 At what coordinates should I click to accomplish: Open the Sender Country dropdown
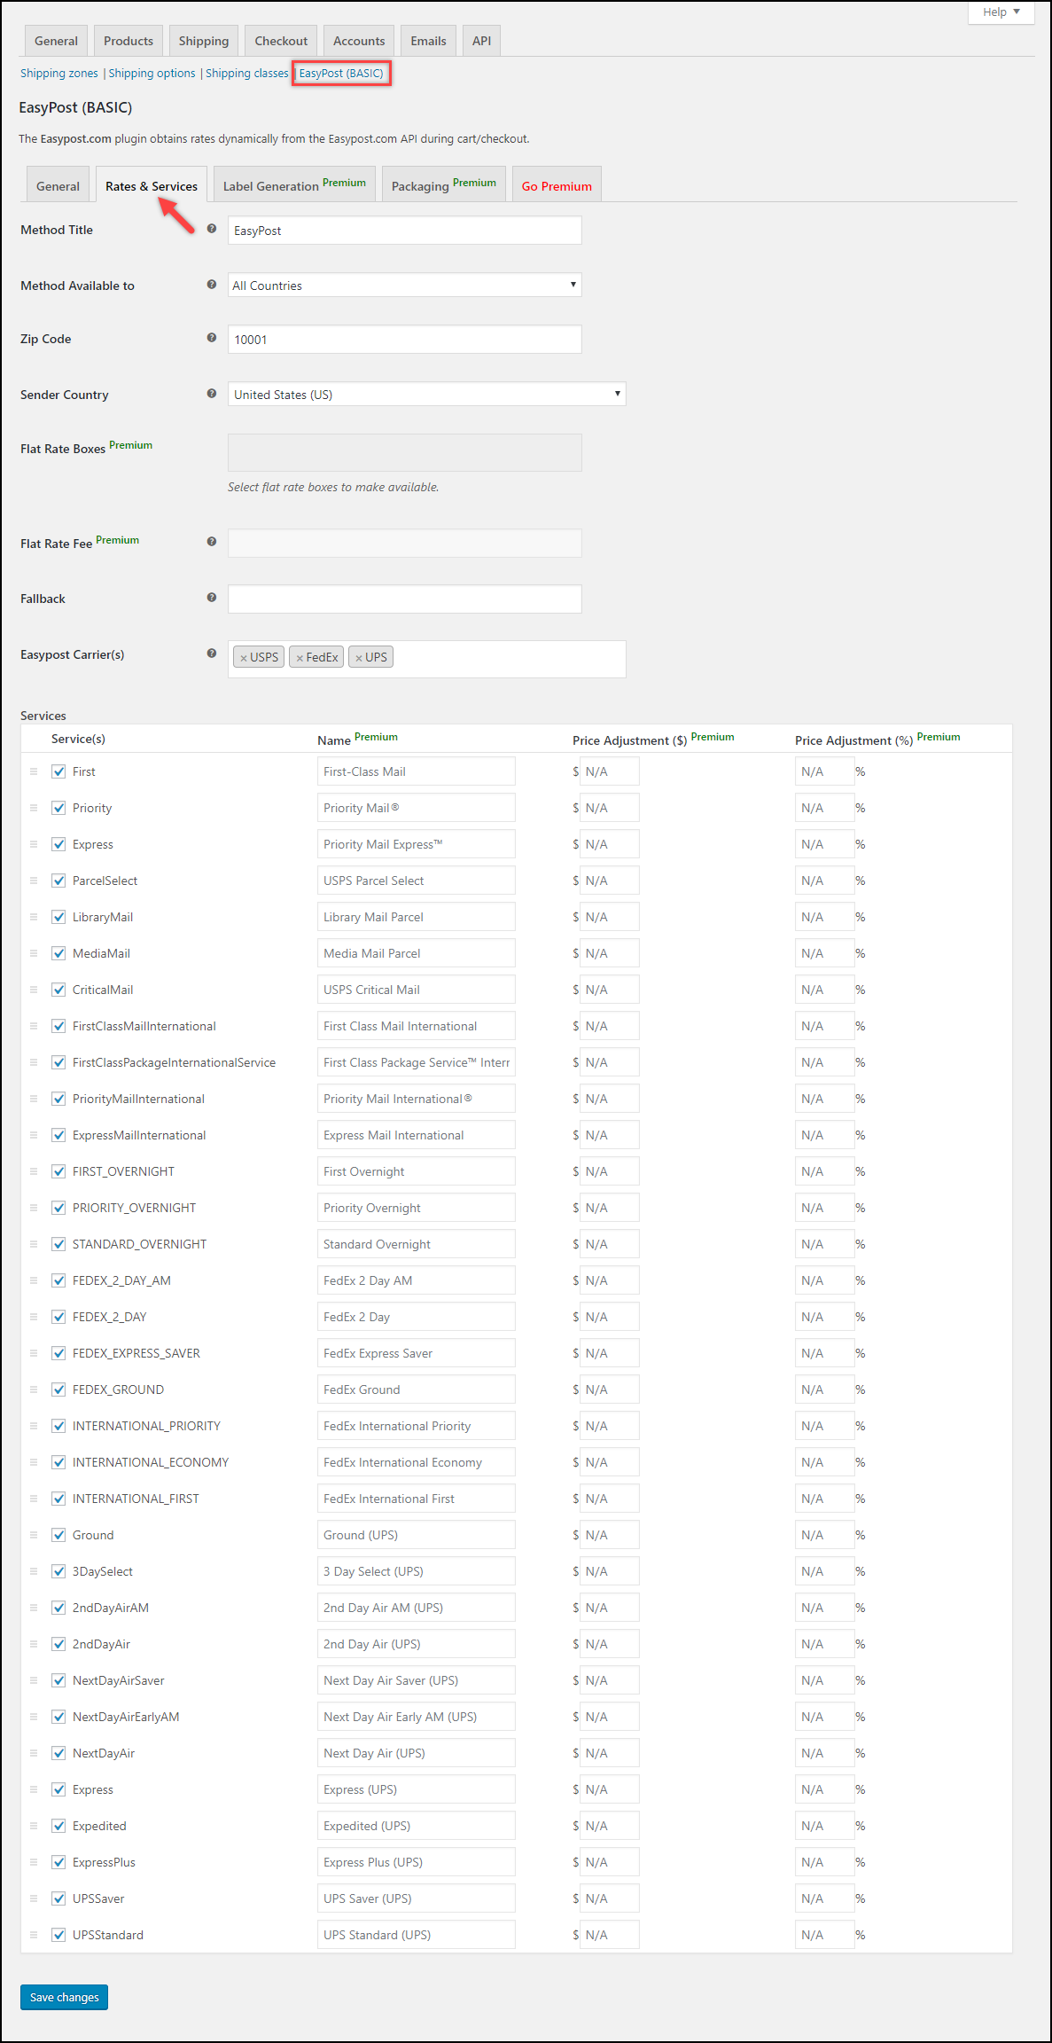pos(426,394)
